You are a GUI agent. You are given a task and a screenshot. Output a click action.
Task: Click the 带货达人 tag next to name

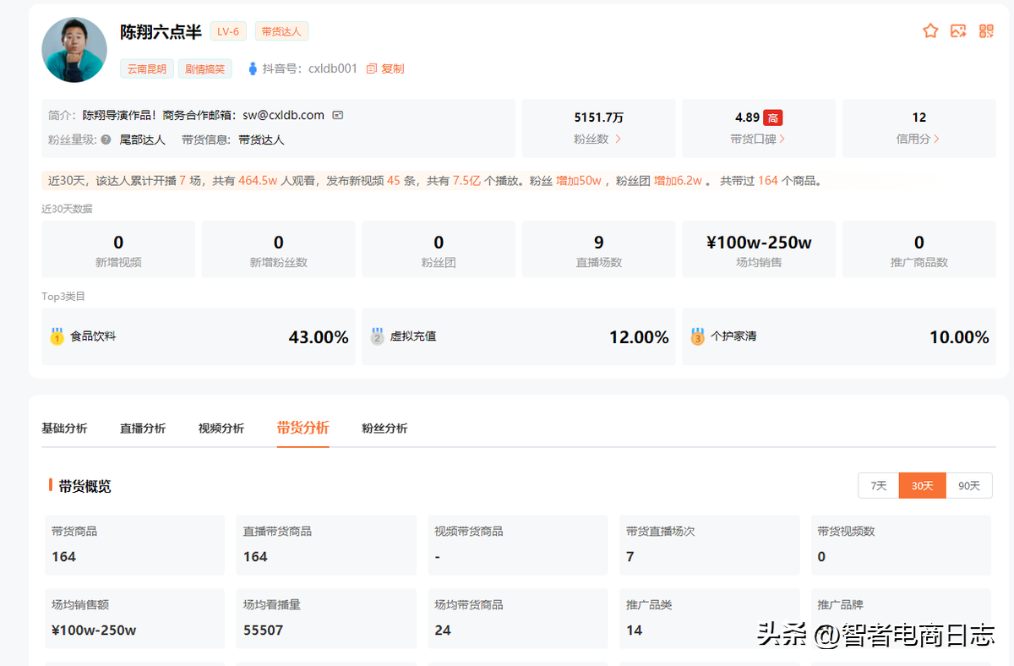click(x=281, y=32)
